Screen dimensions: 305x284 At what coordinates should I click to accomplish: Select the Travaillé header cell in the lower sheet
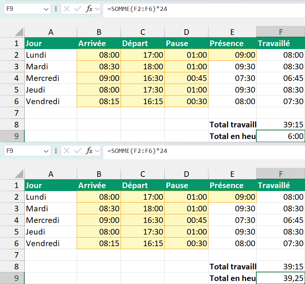coord(281,185)
